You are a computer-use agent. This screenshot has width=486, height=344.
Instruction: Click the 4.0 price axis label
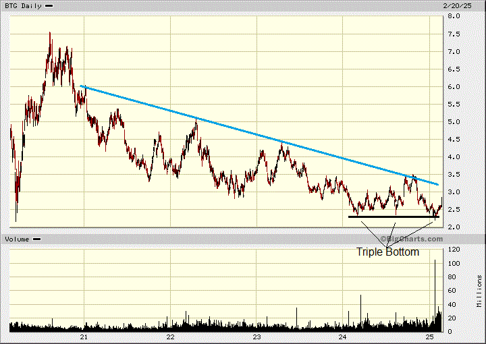coord(454,157)
